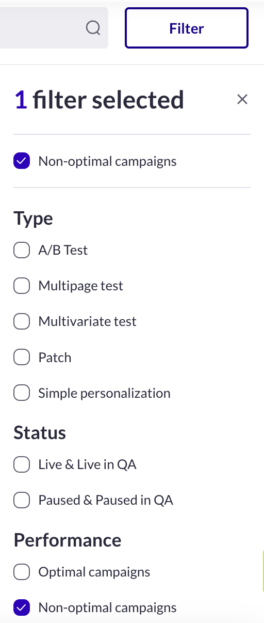Check Paused & Paused in QA
This screenshot has height=623, width=264.
22,500
